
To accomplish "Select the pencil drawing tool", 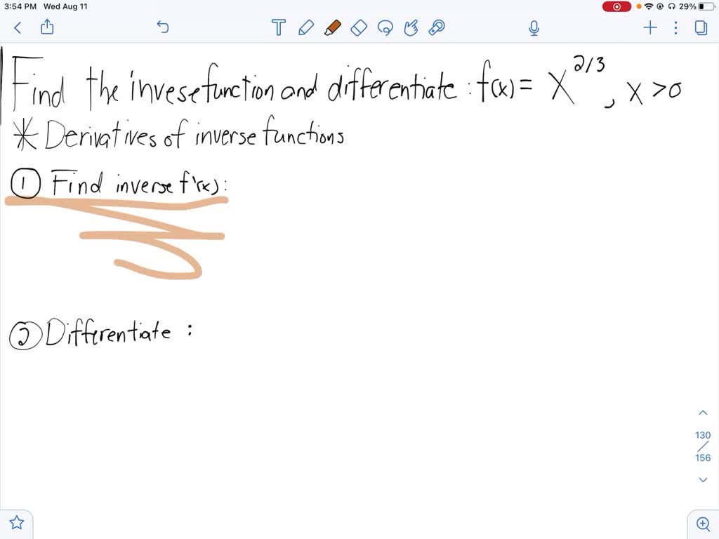I will (x=305, y=27).
